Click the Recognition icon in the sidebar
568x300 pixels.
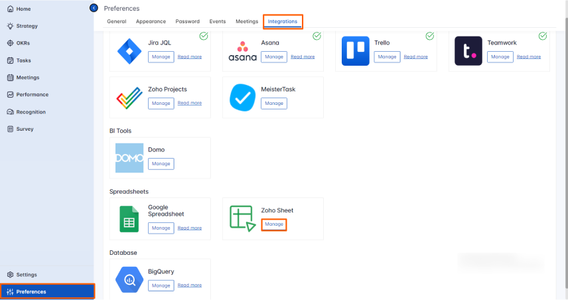coord(10,112)
